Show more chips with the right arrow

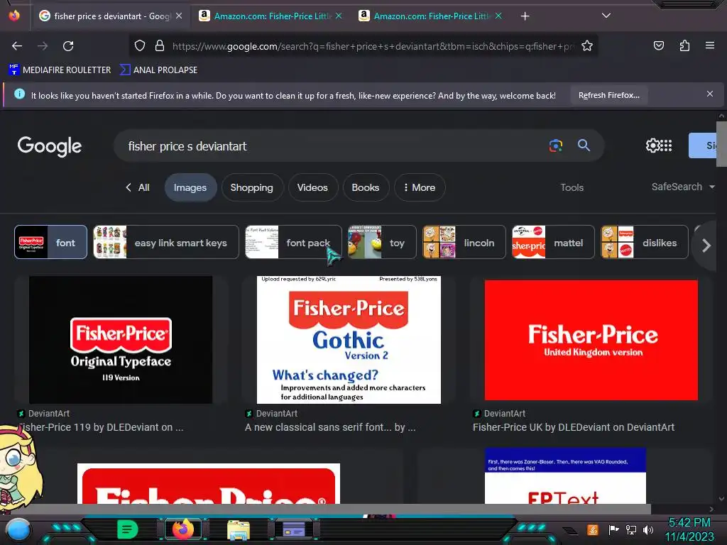click(x=706, y=246)
